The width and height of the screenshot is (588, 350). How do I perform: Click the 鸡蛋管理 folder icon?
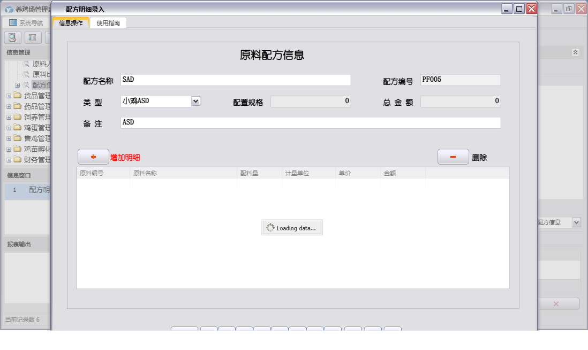[x=17, y=127]
